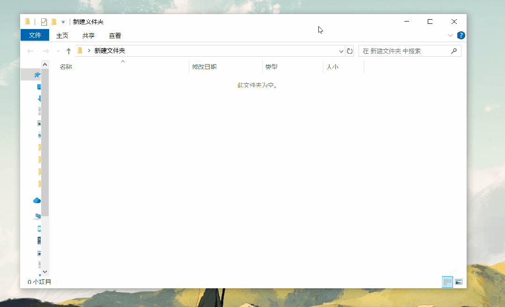Click the Properties checkmark icon in title bar

coord(44,22)
